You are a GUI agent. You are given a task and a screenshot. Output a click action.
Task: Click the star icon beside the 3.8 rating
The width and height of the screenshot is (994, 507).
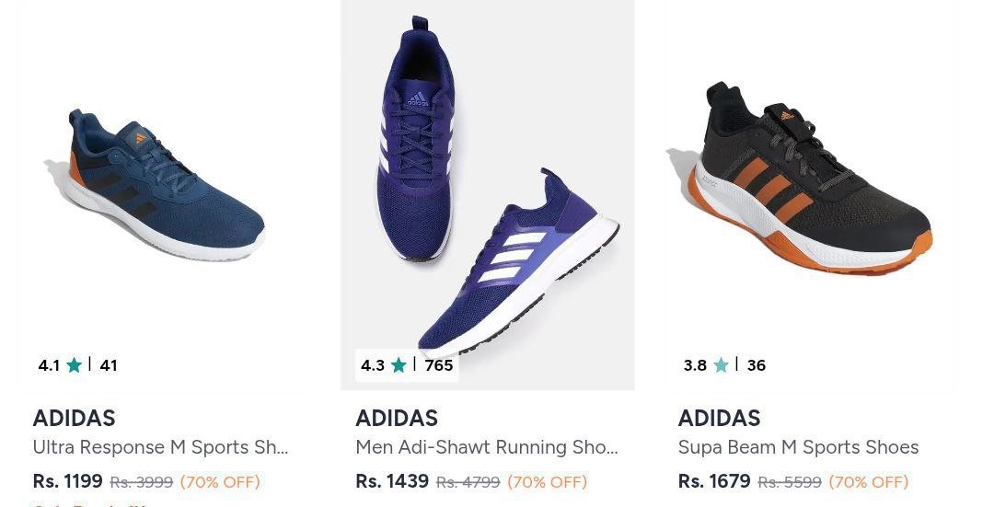point(721,365)
